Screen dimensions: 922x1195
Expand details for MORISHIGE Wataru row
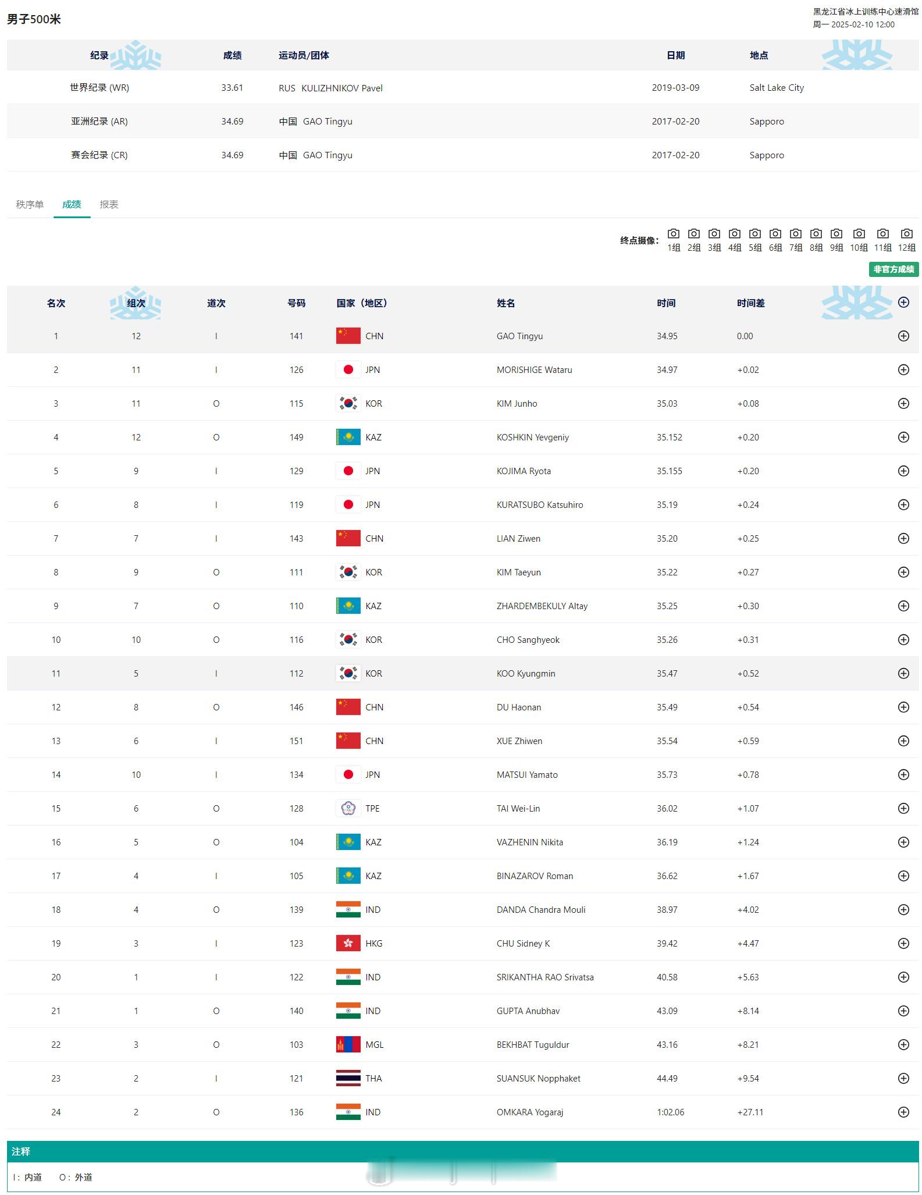[903, 369]
